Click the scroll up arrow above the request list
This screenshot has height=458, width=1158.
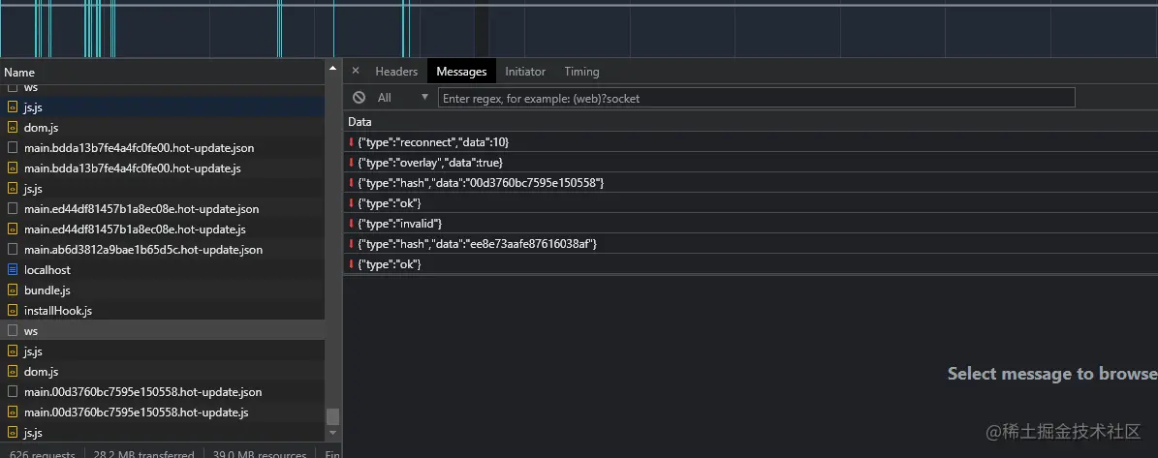pyautogui.click(x=332, y=67)
